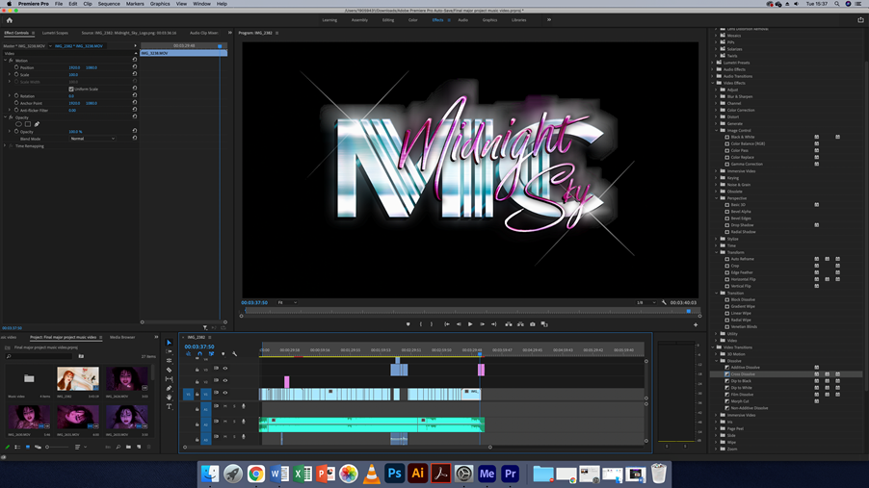Switch to the Color workspace
Image resolution: width=869 pixels, height=488 pixels.
412,20
